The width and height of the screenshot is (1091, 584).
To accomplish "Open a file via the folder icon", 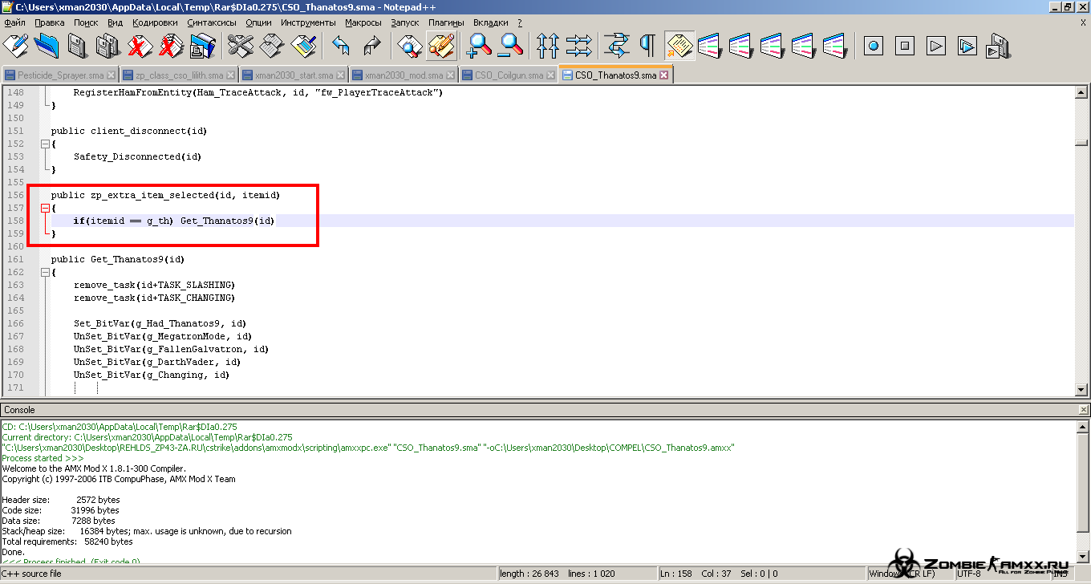I will [x=47, y=45].
